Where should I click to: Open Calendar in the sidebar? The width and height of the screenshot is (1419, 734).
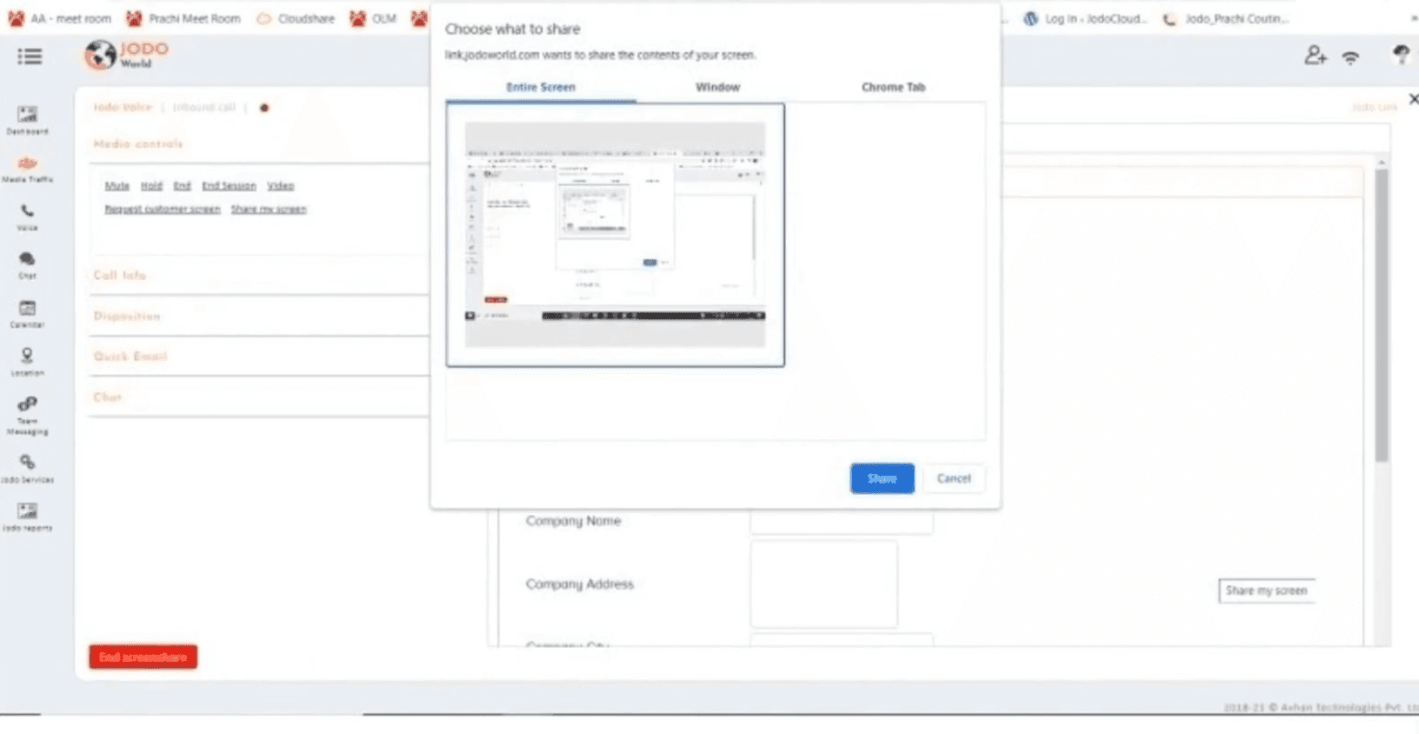(28, 313)
